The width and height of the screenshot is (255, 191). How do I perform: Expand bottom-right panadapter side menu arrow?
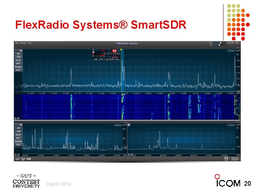[129, 125]
